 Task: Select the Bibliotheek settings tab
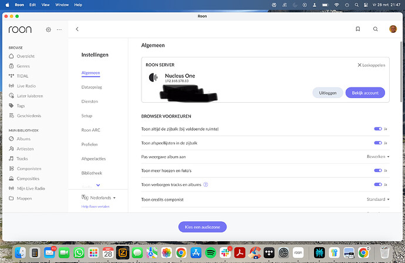92,173
